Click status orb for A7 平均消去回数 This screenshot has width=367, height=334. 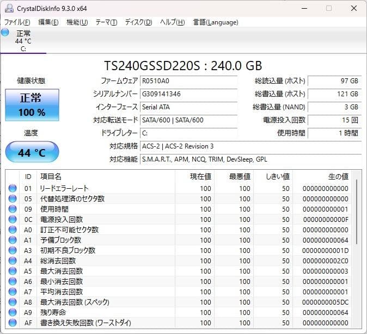point(13,292)
